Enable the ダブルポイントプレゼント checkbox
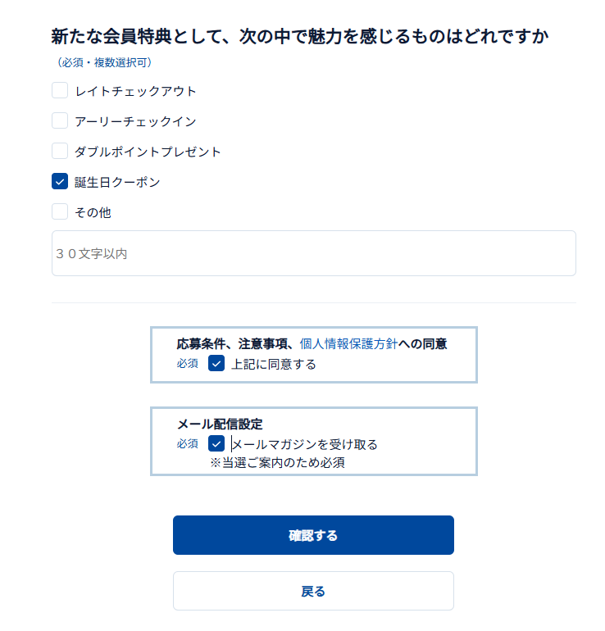 point(60,152)
